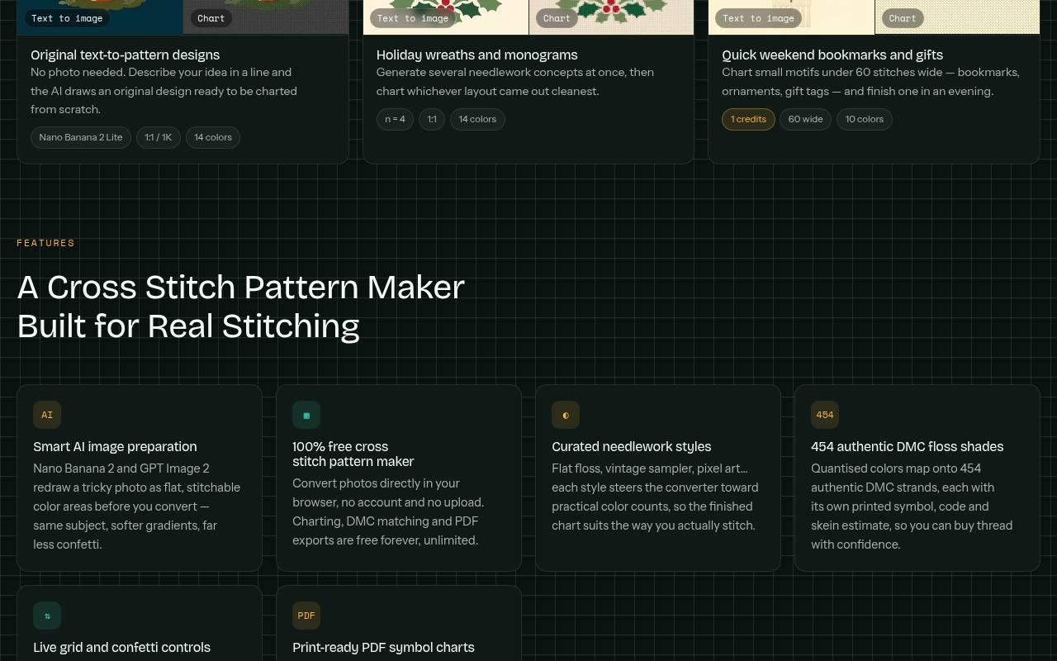Image resolution: width=1057 pixels, height=661 pixels.
Task: Open Original text-to-pattern designs heading
Action: point(126,55)
